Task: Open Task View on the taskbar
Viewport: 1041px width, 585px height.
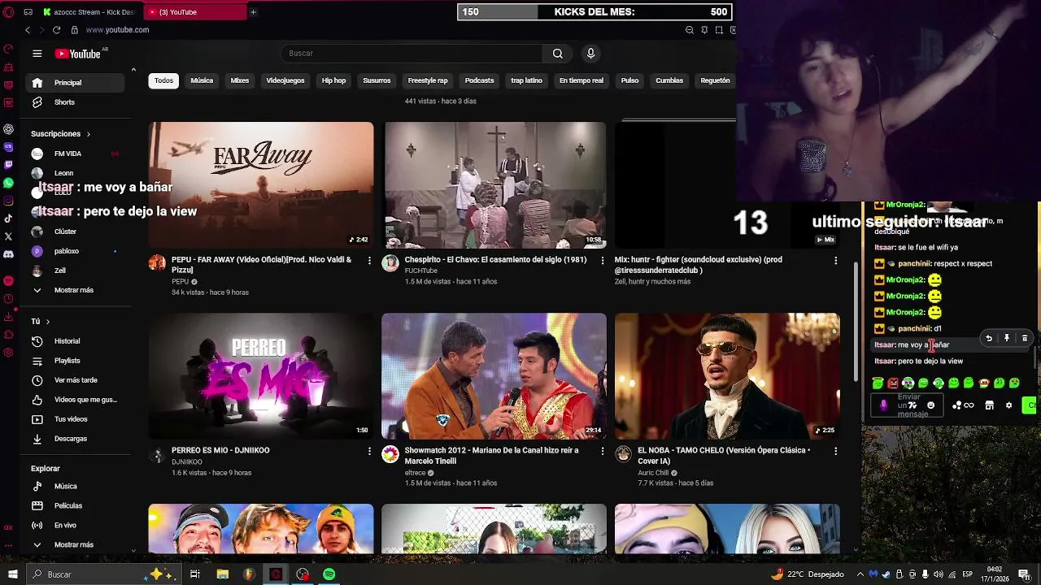Action: [x=195, y=574]
